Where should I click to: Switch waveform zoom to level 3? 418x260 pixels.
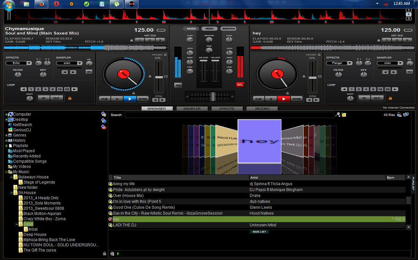[x=409, y=19]
